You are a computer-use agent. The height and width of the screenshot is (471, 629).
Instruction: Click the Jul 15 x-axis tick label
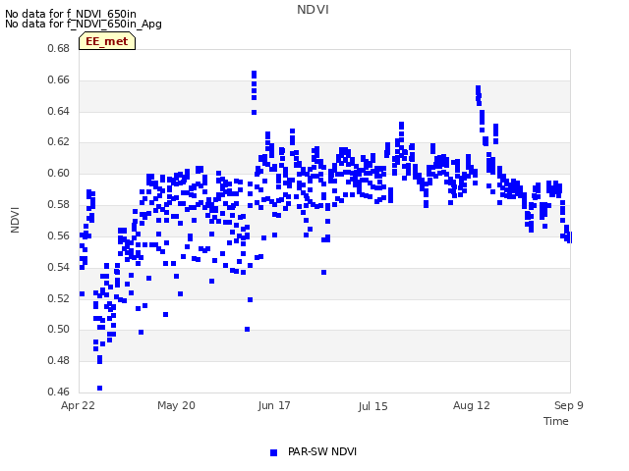[x=372, y=406]
